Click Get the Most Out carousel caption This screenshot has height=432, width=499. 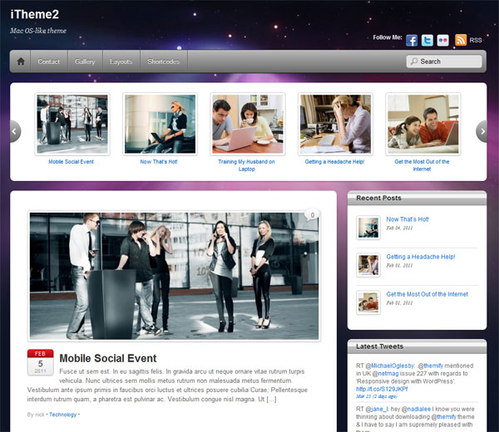tap(422, 165)
